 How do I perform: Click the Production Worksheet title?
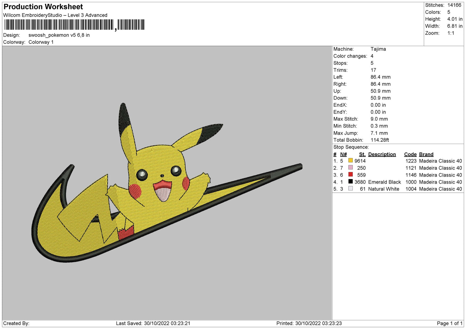pos(43,7)
